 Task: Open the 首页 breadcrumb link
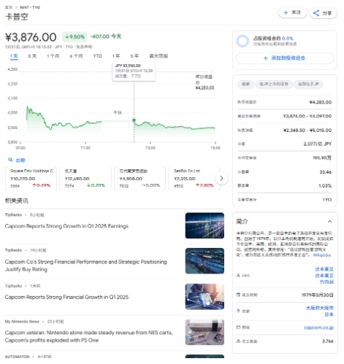[x=9, y=7]
